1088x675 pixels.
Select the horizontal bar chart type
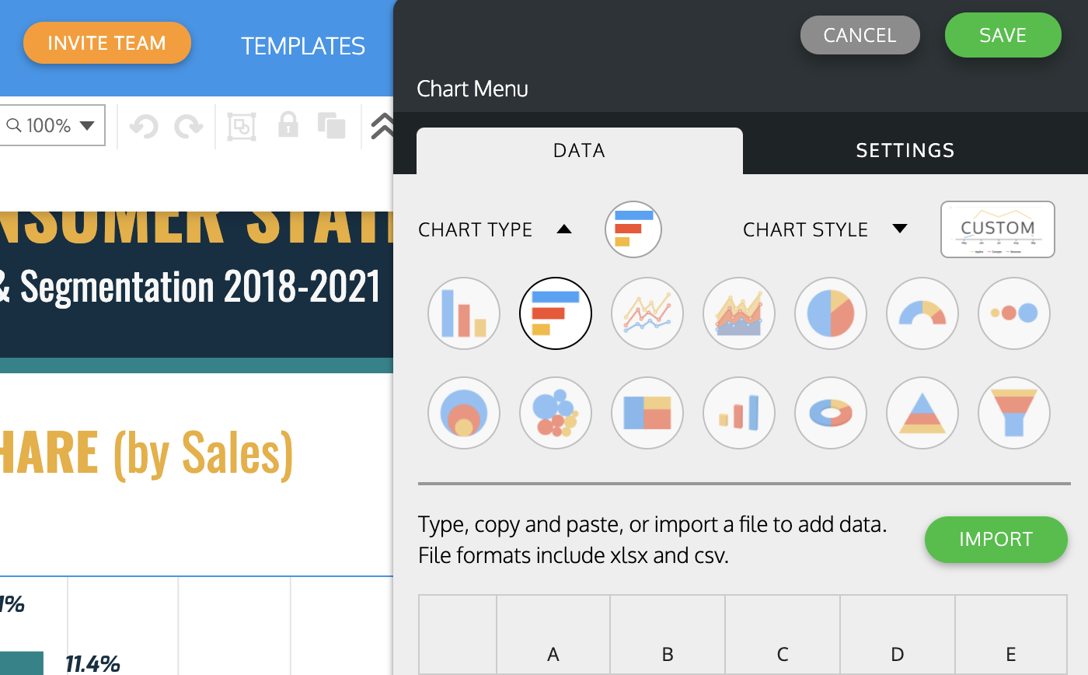(x=556, y=313)
